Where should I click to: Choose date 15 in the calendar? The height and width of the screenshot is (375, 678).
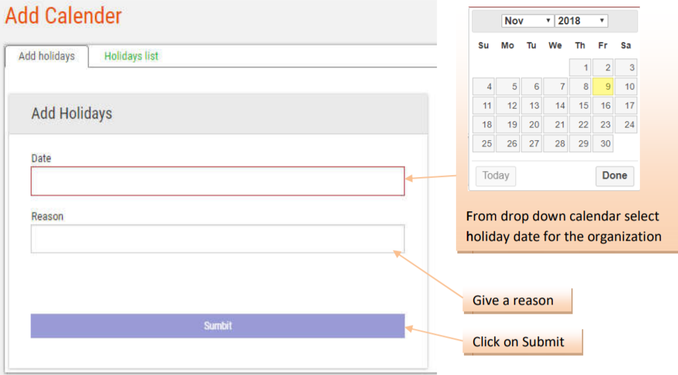[x=580, y=105]
